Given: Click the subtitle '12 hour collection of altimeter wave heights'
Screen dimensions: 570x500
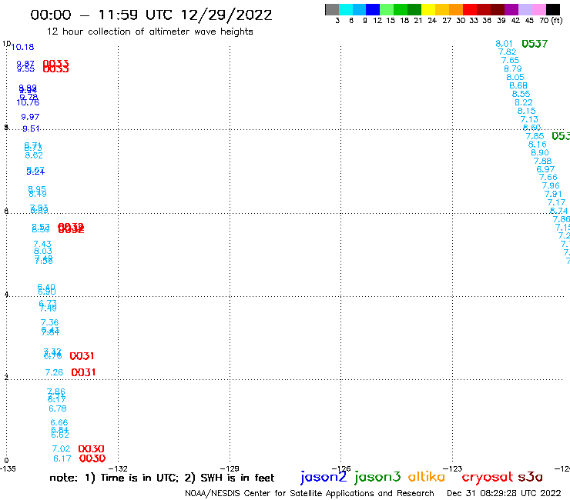Looking at the screenshot, I should 149,32.
